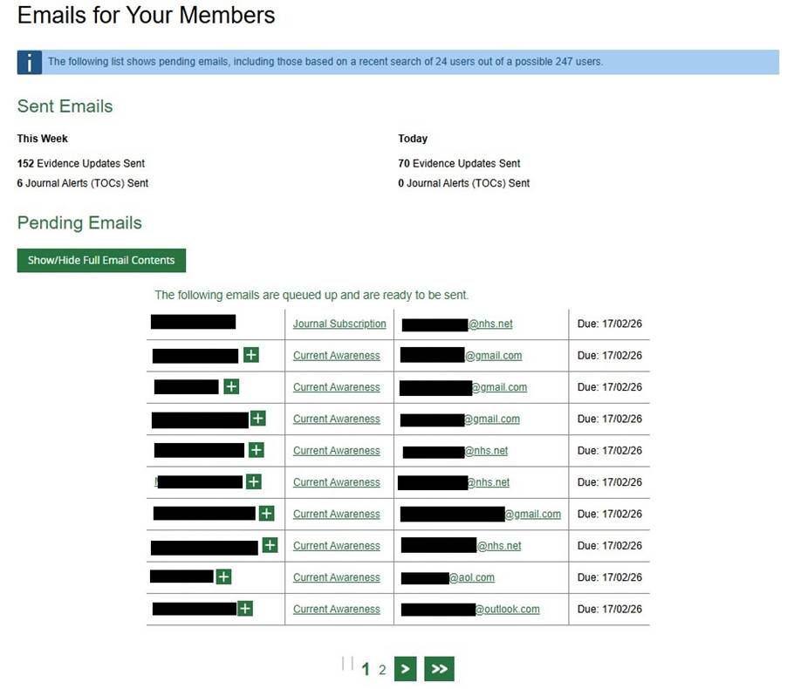The height and width of the screenshot is (689, 787).
Task: Jump to last page with the double-arrow icon
Action: [440, 668]
